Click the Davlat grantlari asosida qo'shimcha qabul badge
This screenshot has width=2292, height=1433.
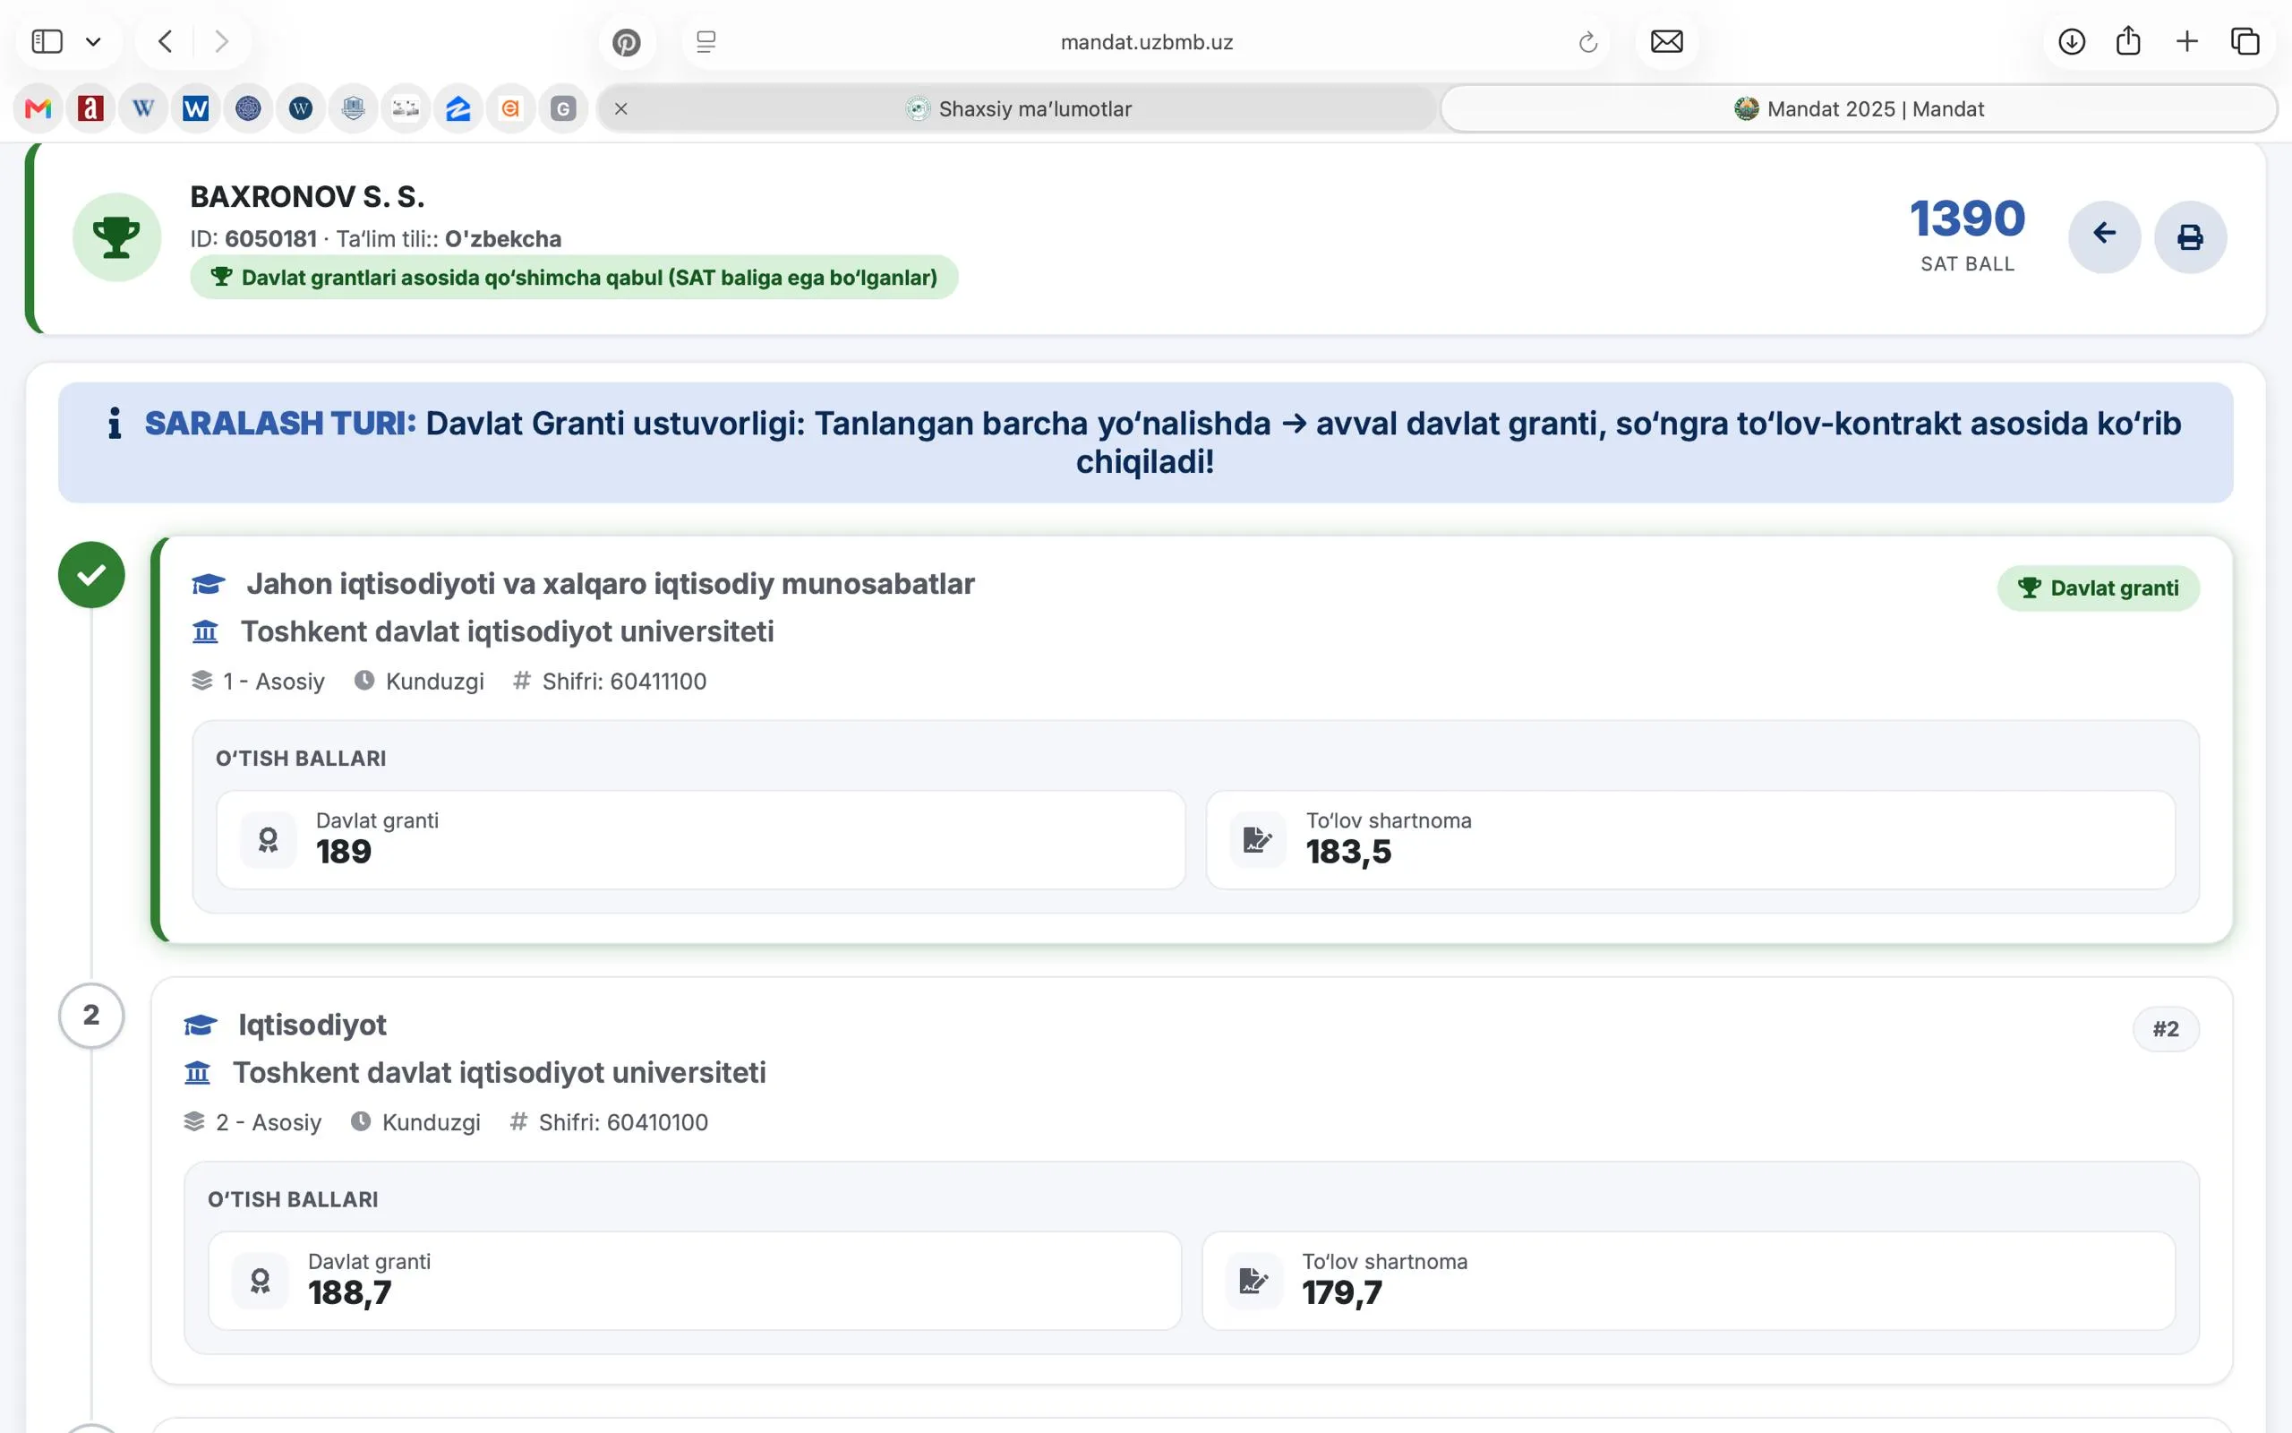[574, 278]
